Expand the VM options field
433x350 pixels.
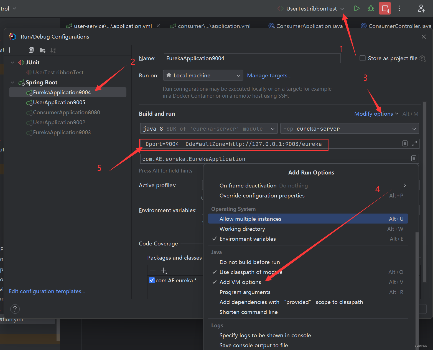pos(414,143)
